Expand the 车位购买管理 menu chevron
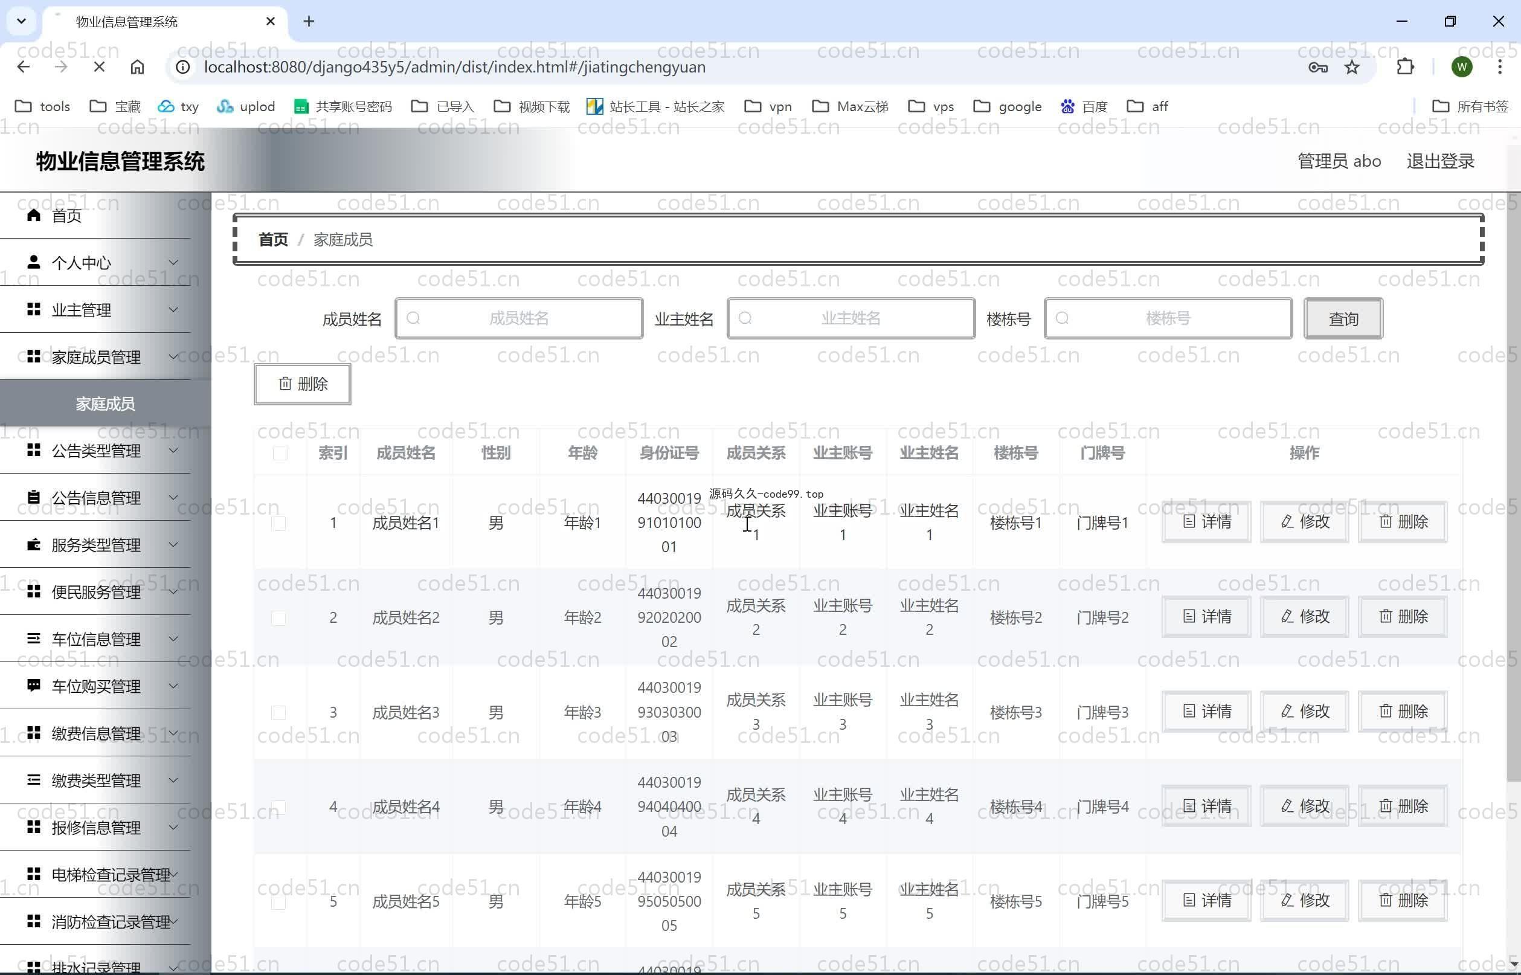Image resolution: width=1521 pixels, height=975 pixels. tap(173, 685)
